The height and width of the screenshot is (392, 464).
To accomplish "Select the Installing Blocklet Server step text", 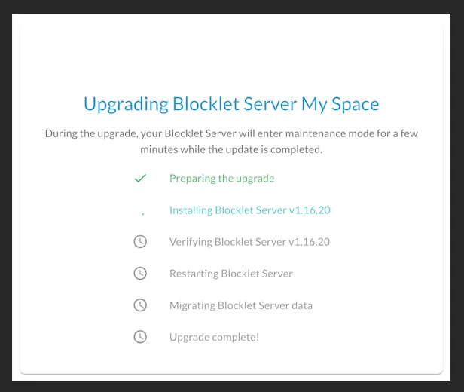I will (x=250, y=210).
